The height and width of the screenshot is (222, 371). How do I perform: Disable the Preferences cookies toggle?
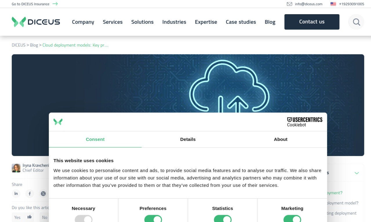[153, 219]
